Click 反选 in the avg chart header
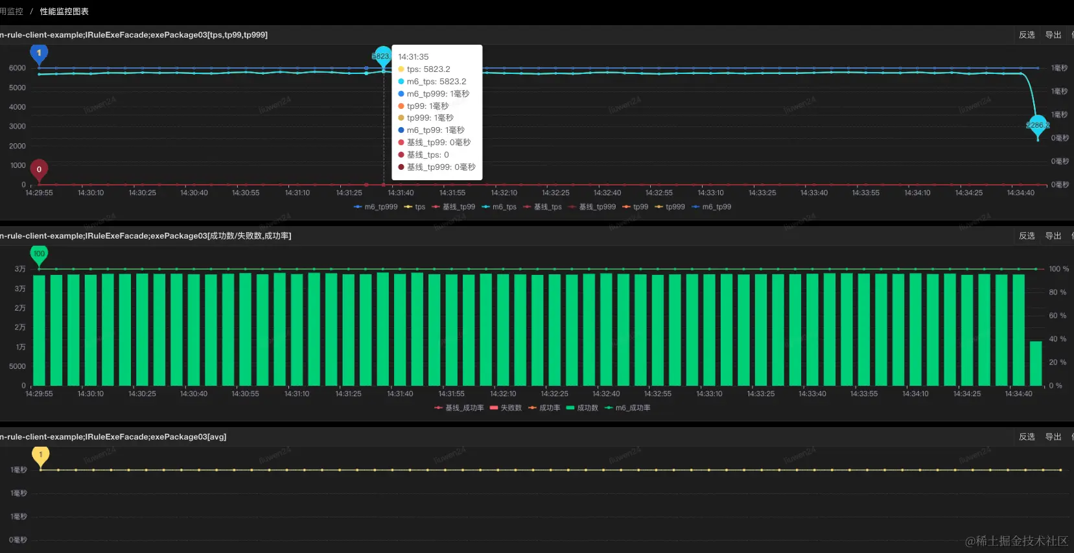 click(1027, 437)
